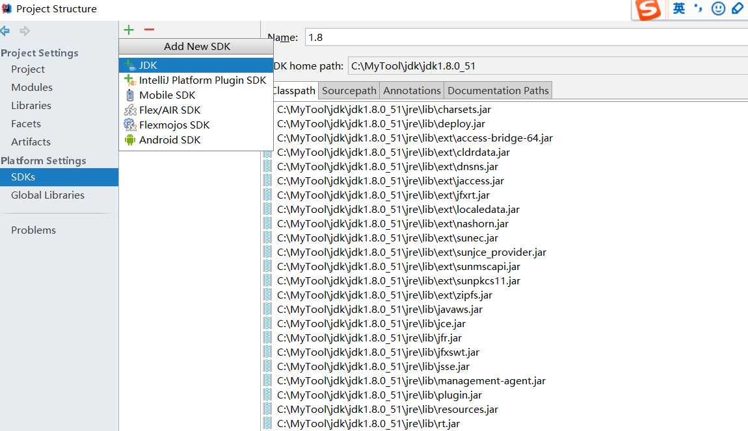Click the Flex/AIR SDK icon
This screenshot has height=431, width=748.
(x=129, y=110)
